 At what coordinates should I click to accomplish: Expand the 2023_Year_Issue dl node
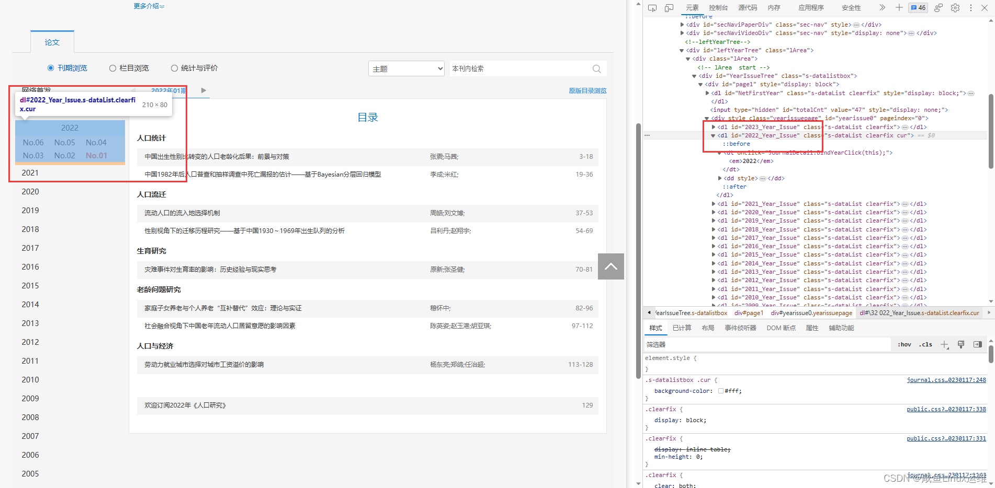(x=714, y=127)
